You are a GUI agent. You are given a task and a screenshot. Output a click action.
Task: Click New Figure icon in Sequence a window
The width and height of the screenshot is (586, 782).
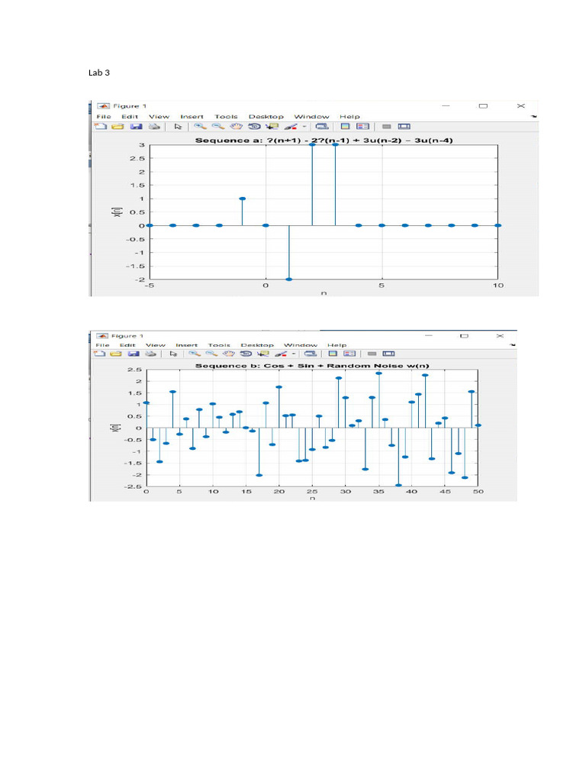tap(101, 127)
